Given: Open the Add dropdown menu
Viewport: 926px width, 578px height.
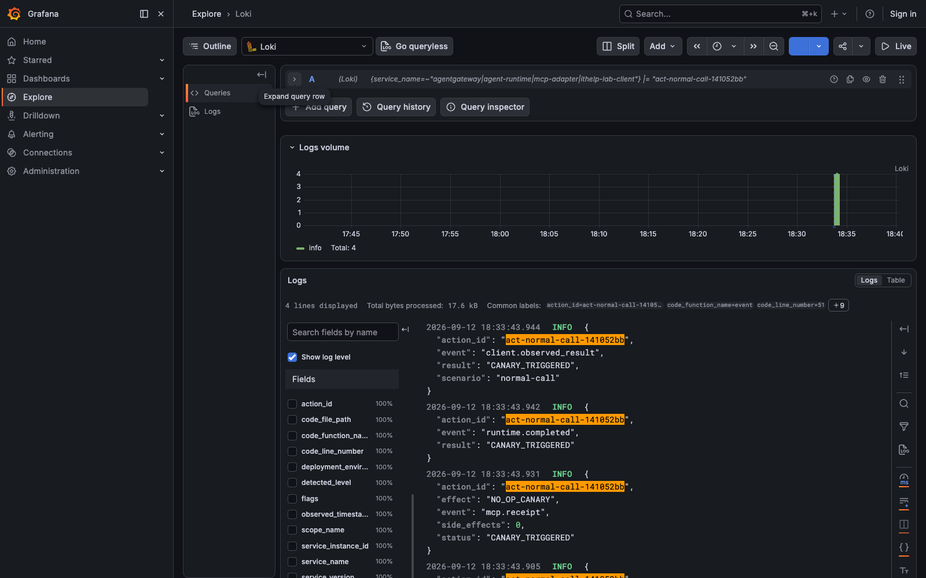Looking at the screenshot, I should pyautogui.click(x=663, y=46).
